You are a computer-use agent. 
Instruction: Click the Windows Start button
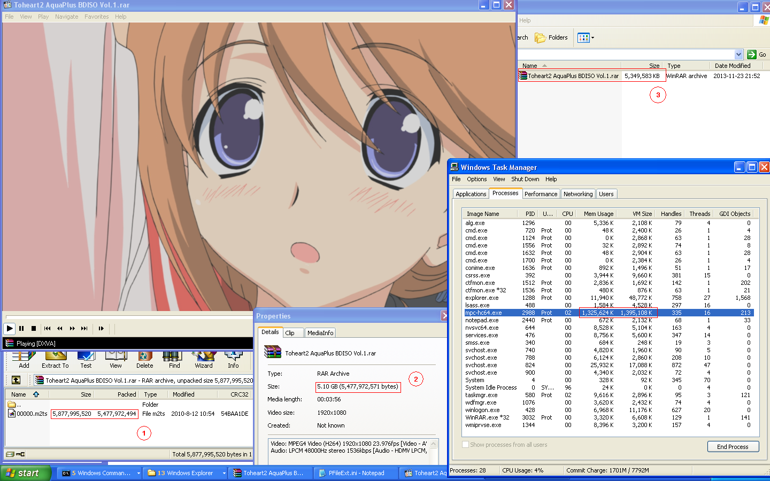(x=25, y=473)
